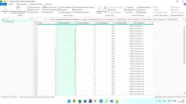Open the Replace Values (Замена значений) dropdown
This screenshot has width=186, height=104.
click(x=65, y=7)
